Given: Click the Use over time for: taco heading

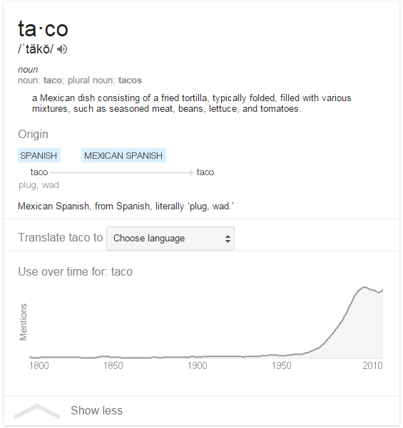Looking at the screenshot, I should pos(75,271).
